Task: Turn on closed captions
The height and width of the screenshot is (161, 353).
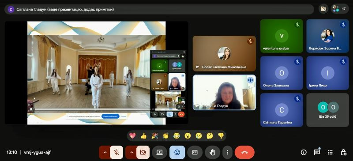Action: [195, 153]
